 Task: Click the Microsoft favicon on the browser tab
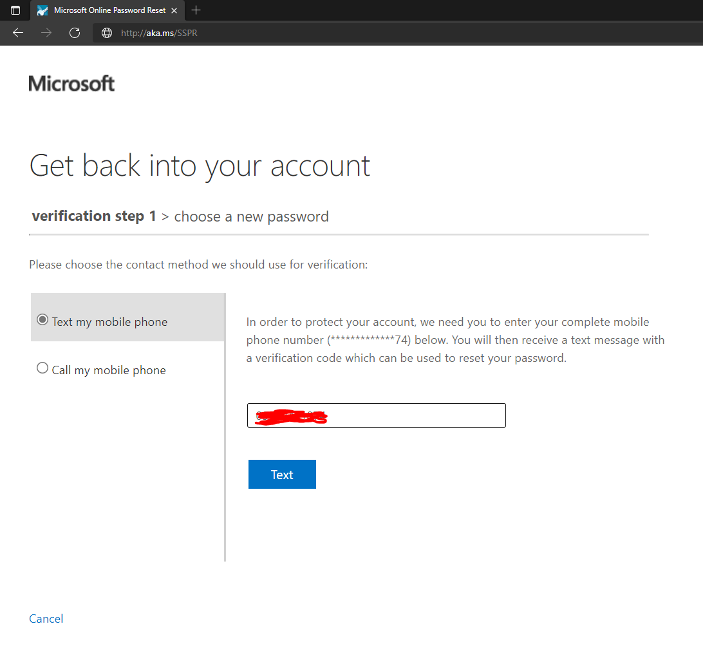[x=41, y=10]
